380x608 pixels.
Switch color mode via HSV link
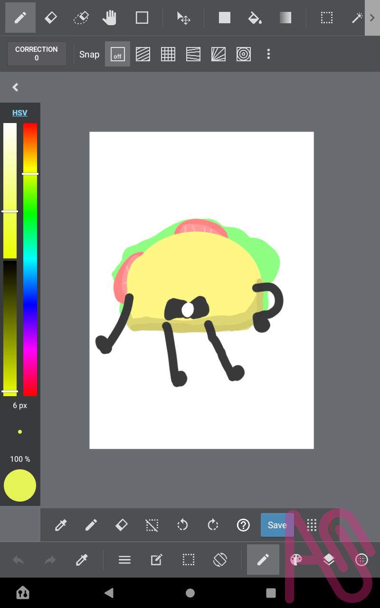[20, 113]
